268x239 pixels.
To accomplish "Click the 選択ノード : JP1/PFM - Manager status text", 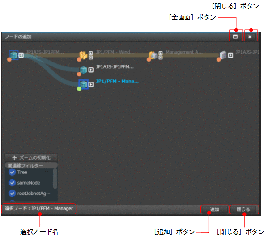I will point(39,208).
